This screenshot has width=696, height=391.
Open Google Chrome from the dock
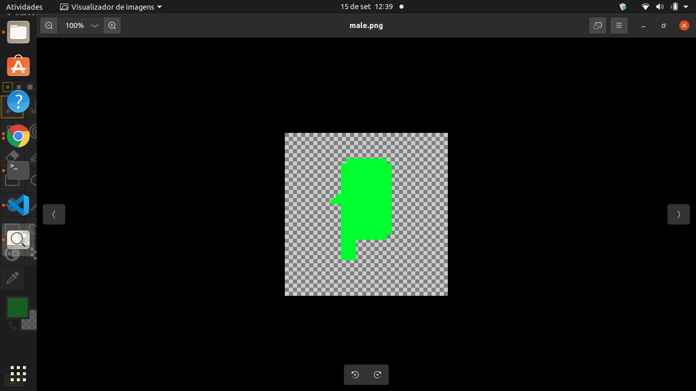(18, 136)
